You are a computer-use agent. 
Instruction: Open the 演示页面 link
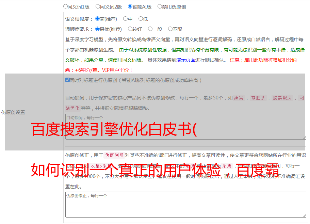[x=186, y=60]
